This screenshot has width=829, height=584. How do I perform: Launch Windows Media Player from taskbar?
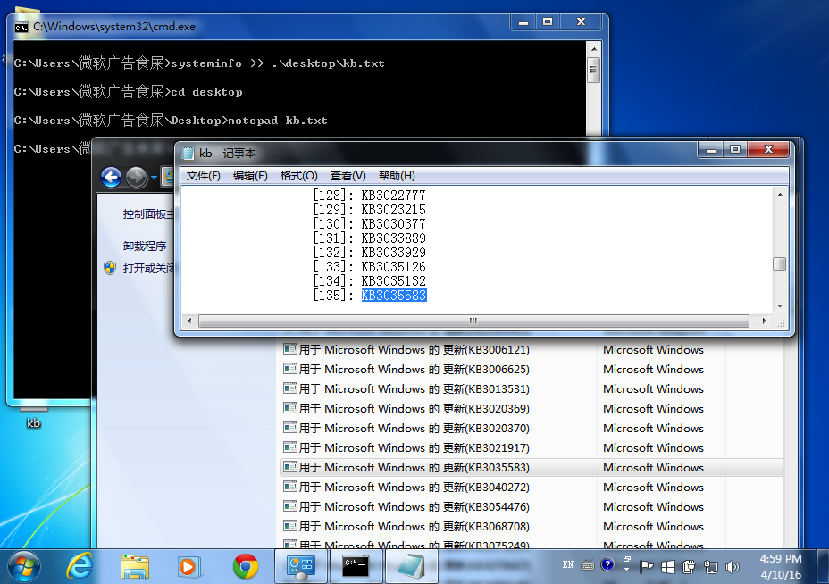pos(189,567)
